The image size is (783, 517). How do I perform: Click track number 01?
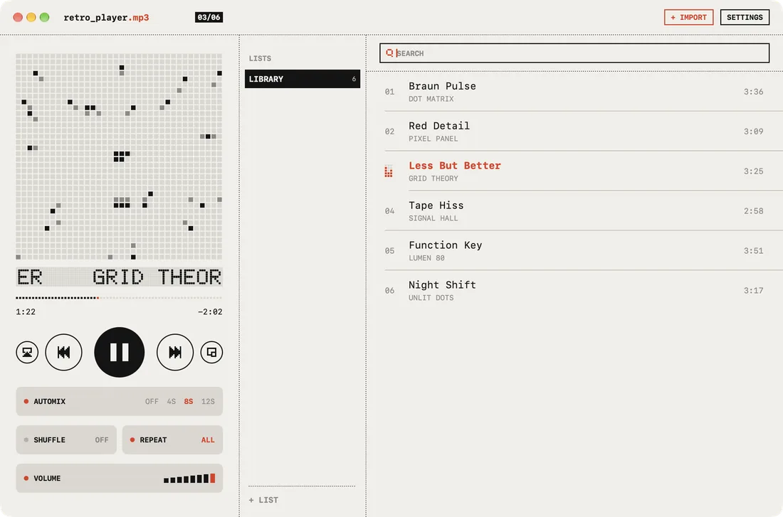coord(389,92)
